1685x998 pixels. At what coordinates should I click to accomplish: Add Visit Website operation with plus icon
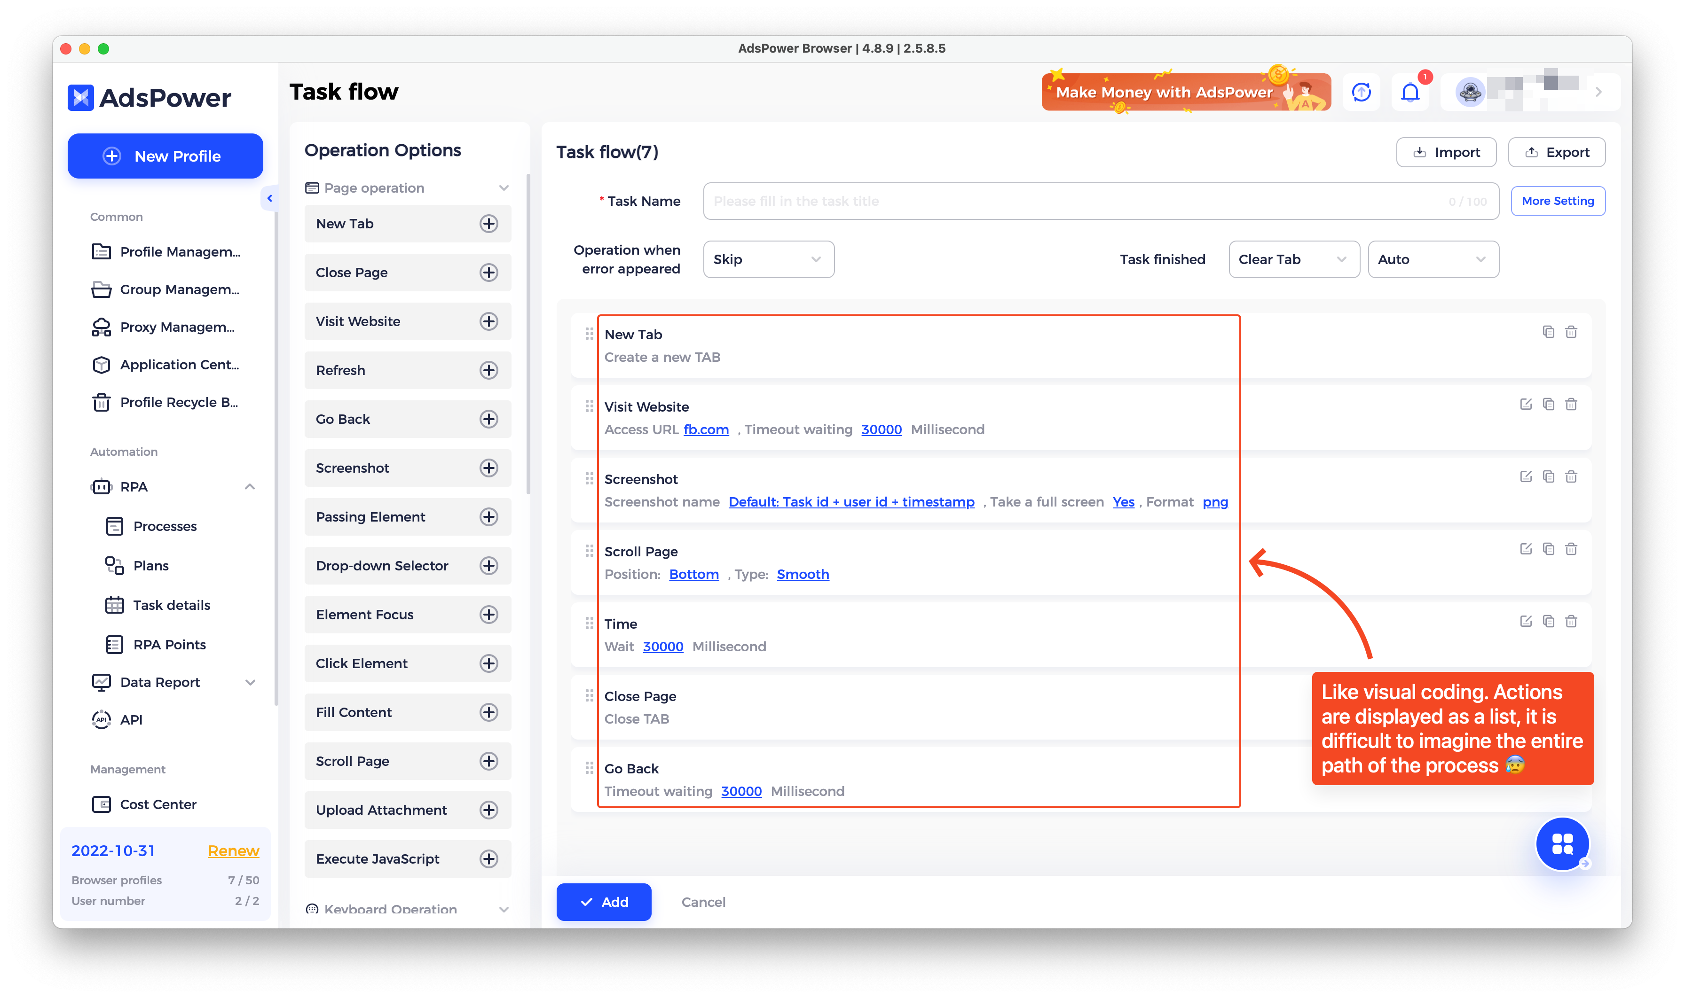coord(488,321)
